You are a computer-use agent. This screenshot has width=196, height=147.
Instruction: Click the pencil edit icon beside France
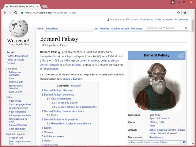(169, 118)
